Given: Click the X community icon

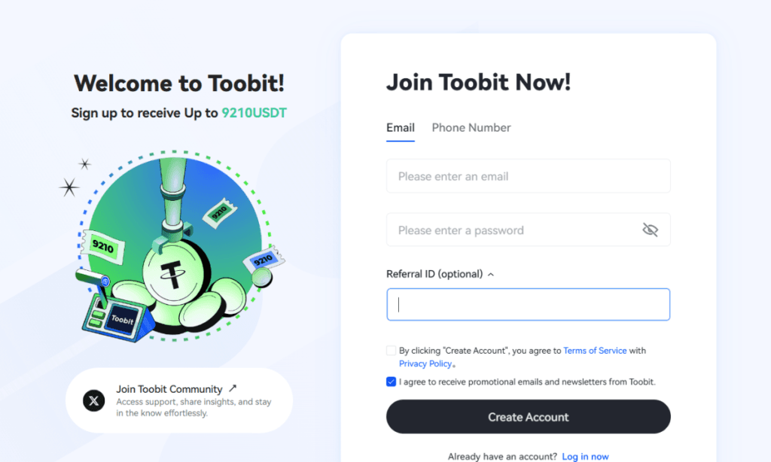Looking at the screenshot, I should [x=93, y=400].
